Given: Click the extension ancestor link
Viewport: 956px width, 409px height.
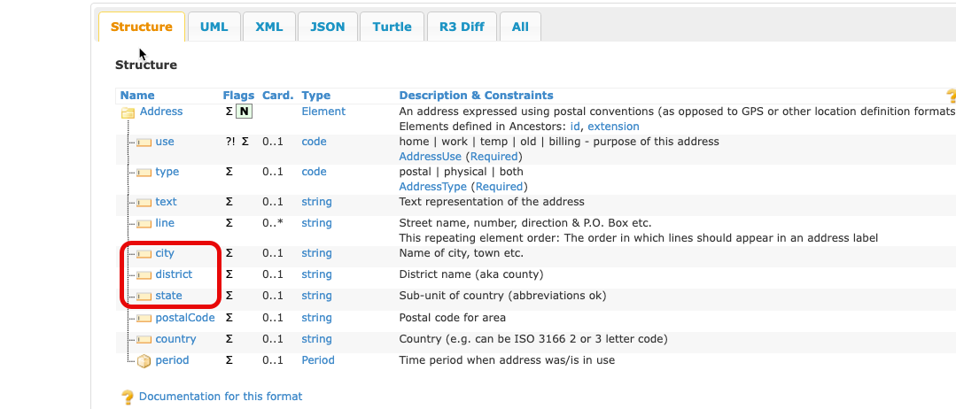Looking at the screenshot, I should 613,127.
